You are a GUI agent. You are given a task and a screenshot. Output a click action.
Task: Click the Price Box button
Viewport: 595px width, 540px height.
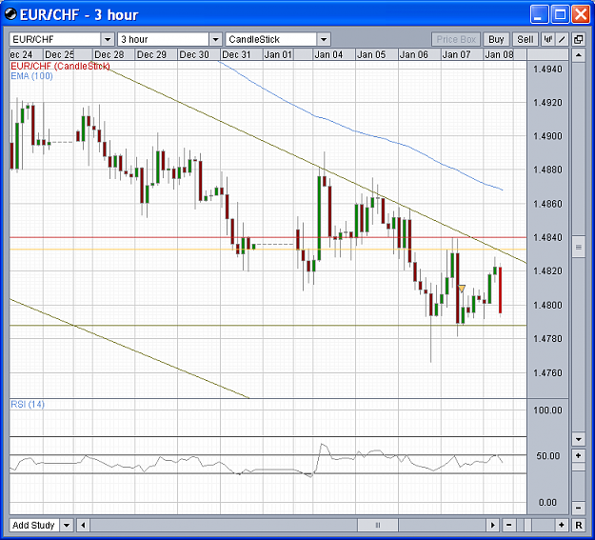[456, 39]
